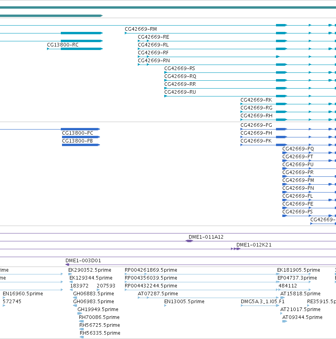The image size is (336, 339).
Task: Click the CG42669-RU transcript label
Action: coord(180,92)
